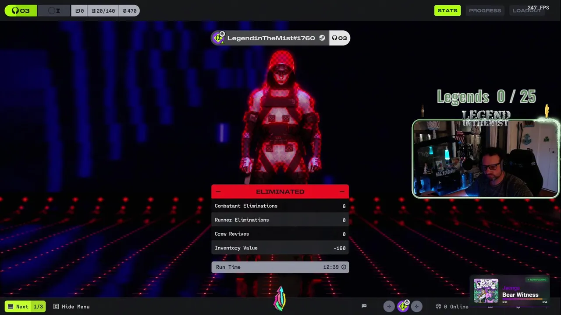Click Next 1/3 button
561x315 pixels.
pyautogui.click(x=26, y=307)
